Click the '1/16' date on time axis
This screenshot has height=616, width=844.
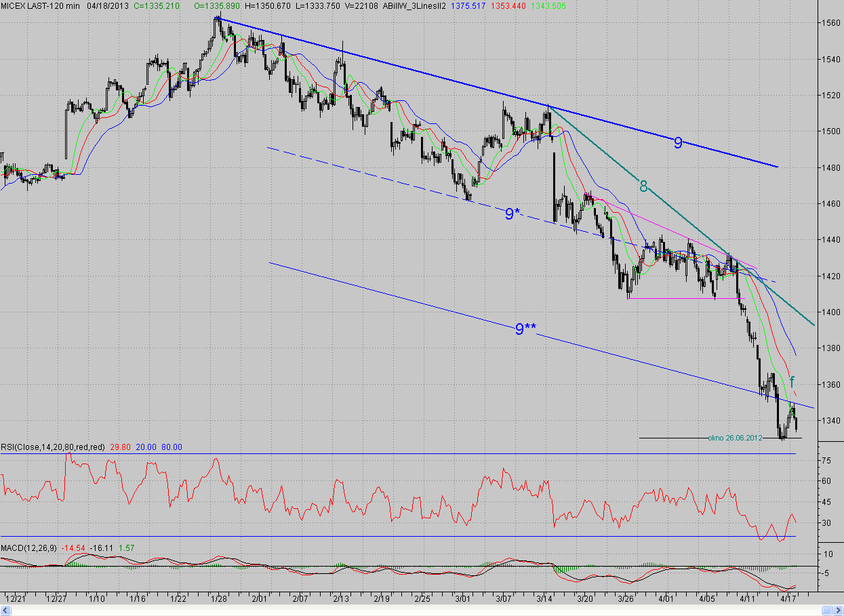(x=138, y=598)
